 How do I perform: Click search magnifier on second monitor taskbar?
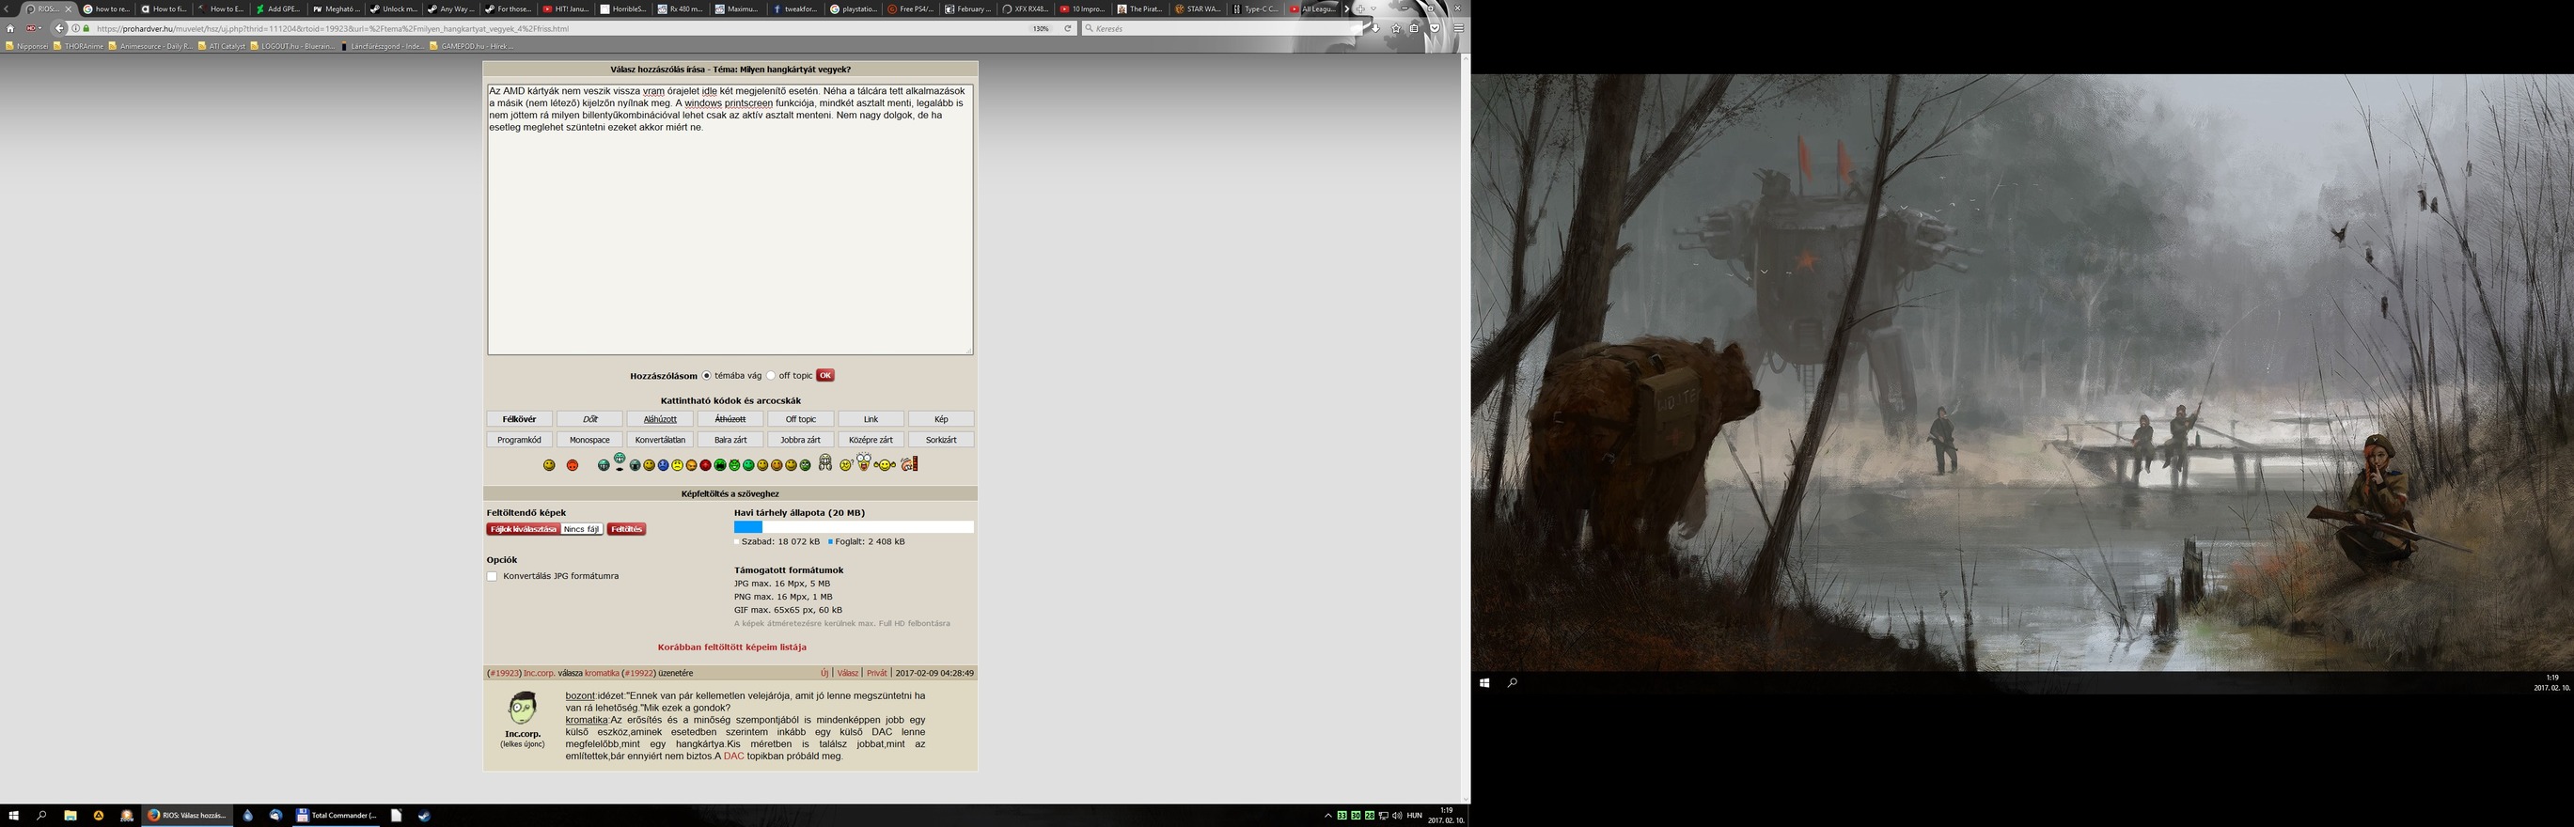(1512, 683)
